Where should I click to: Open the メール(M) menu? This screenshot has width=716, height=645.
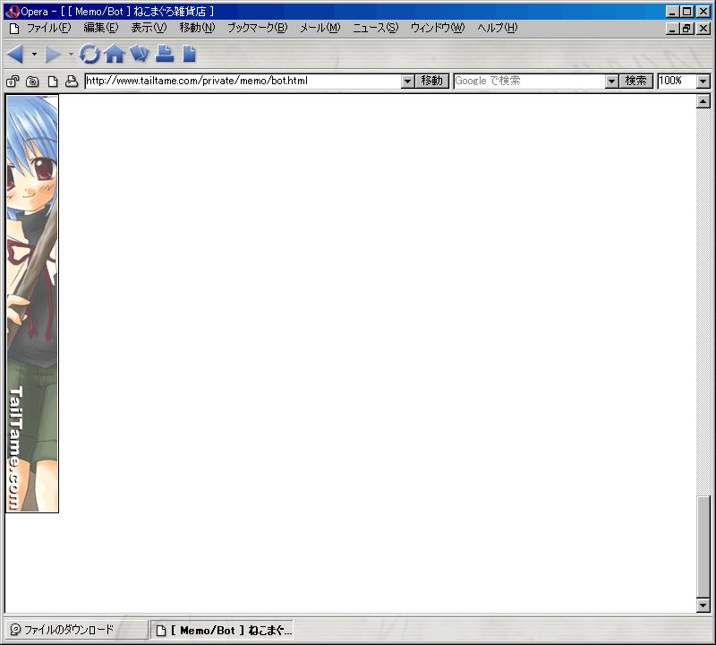[320, 28]
